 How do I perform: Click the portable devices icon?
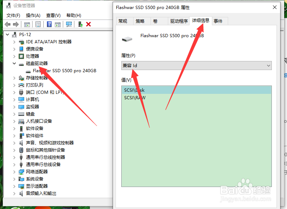[21, 49]
